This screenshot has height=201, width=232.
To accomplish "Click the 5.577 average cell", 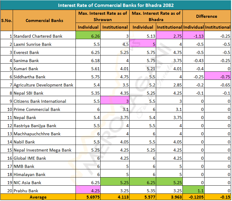I will pos(143,197).
